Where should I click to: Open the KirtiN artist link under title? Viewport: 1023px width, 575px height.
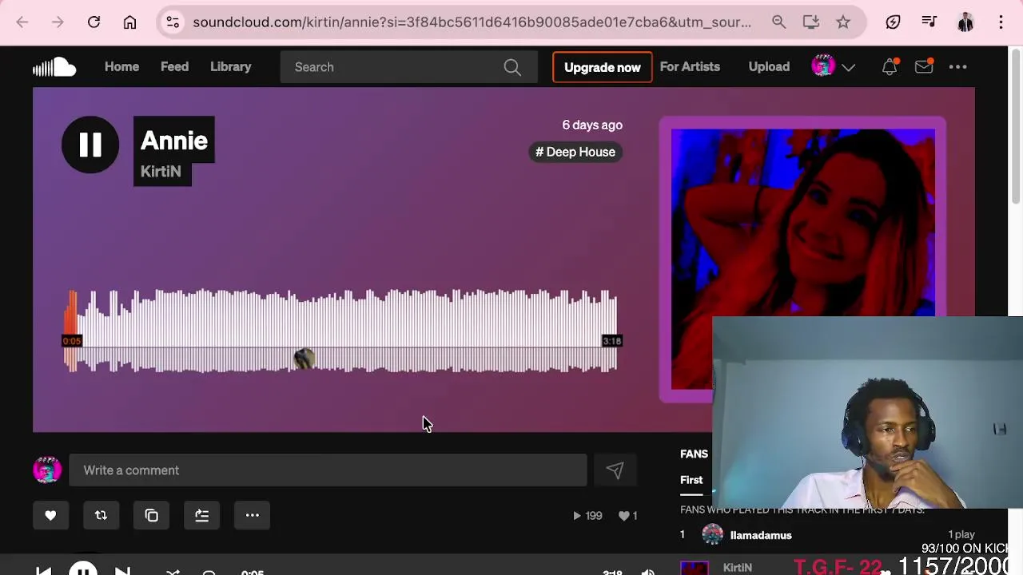[161, 171]
